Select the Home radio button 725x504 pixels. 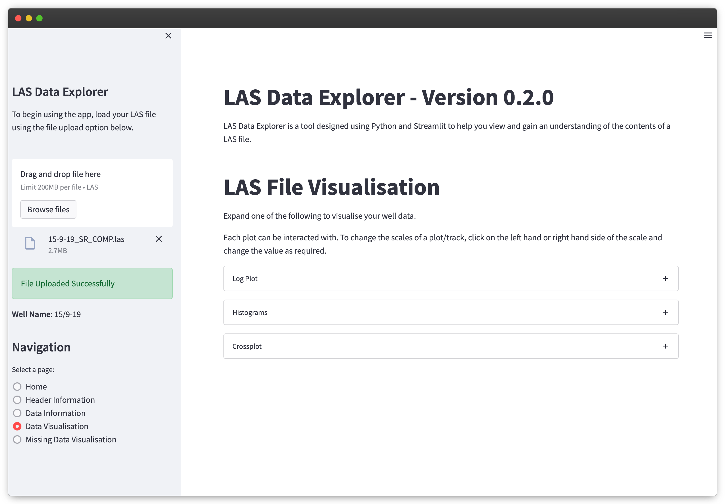(x=17, y=387)
